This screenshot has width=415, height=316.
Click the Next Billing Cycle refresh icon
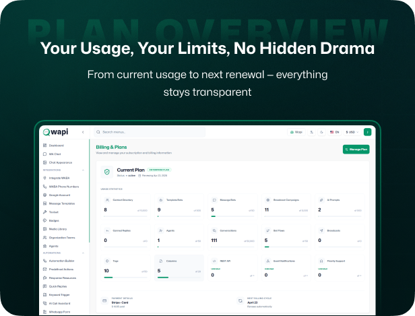coord(241,301)
